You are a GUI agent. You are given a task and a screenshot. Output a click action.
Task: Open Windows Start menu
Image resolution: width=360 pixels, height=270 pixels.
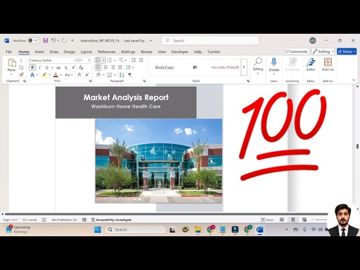click(x=97, y=229)
